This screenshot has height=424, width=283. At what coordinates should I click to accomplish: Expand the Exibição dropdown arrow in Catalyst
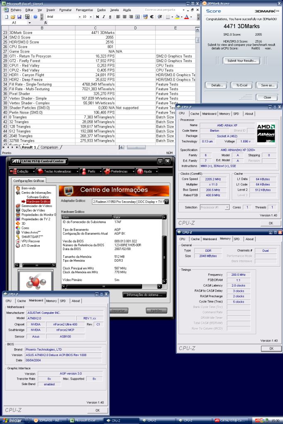[x=34, y=171]
